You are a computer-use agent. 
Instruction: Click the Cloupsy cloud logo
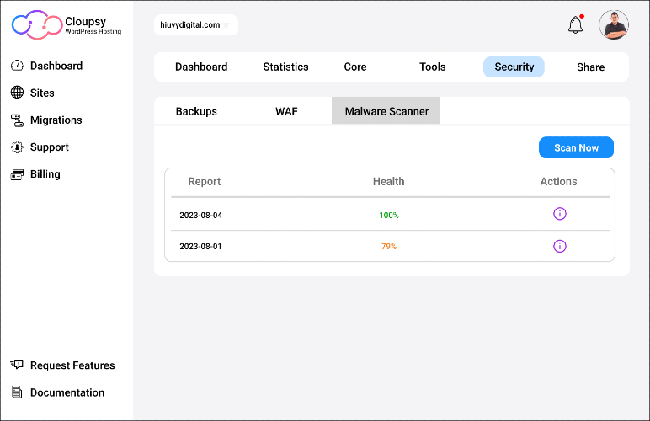click(x=37, y=25)
